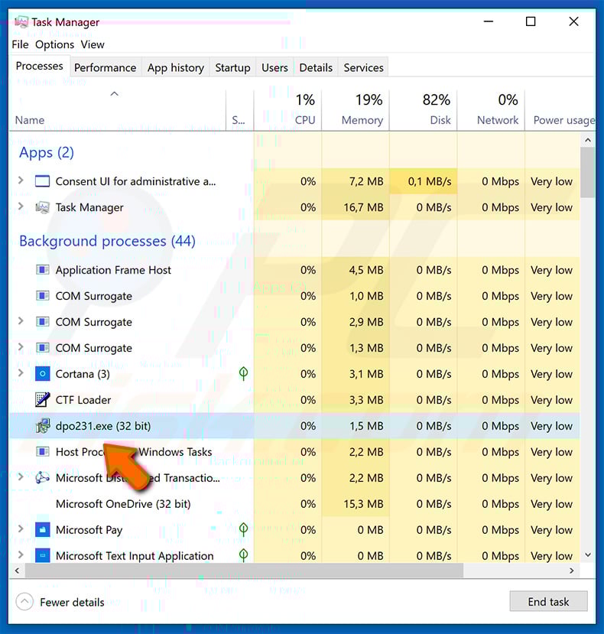Click the Microsoft Pay icon

43,529
